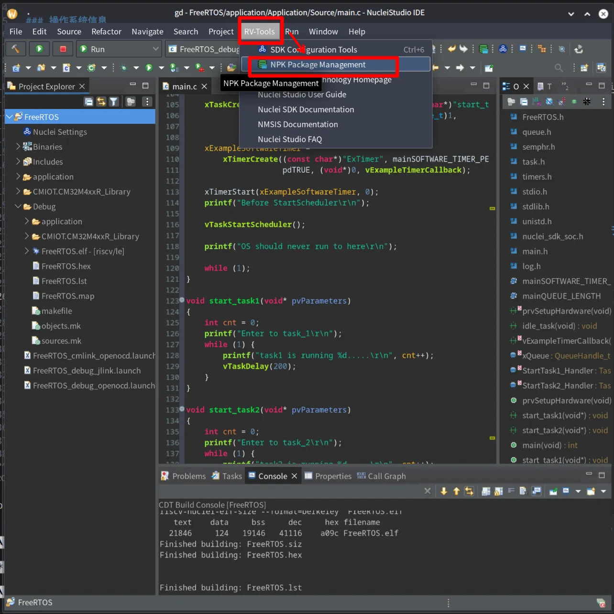Click the search magnifier icon in toolbar

[x=559, y=68]
